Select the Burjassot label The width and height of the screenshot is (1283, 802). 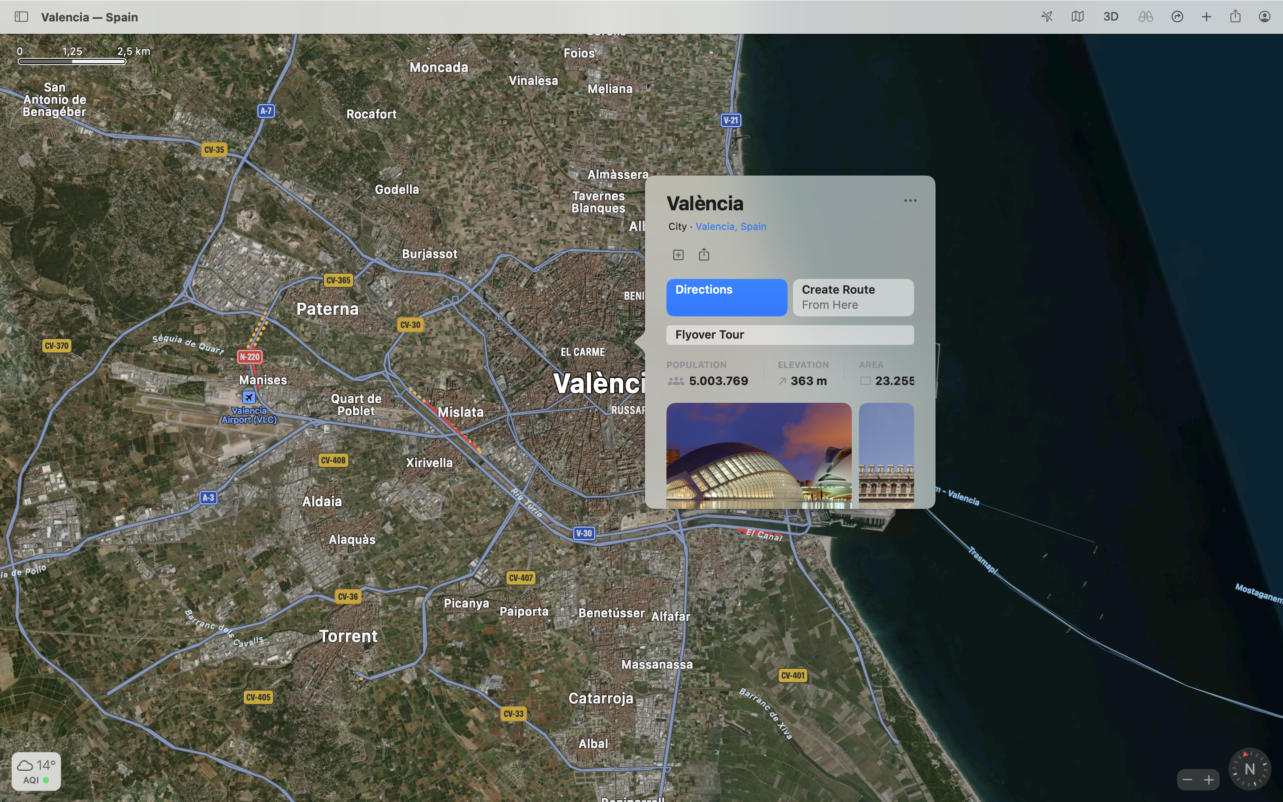[x=429, y=254]
